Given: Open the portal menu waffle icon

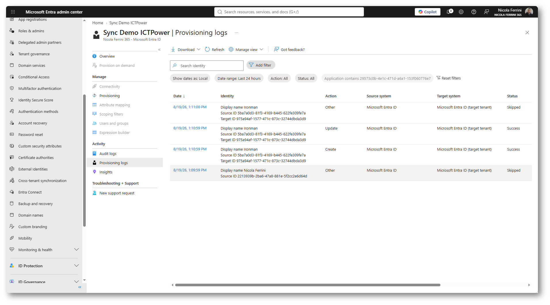Looking at the screenshot, I should (x=13, y=12).
